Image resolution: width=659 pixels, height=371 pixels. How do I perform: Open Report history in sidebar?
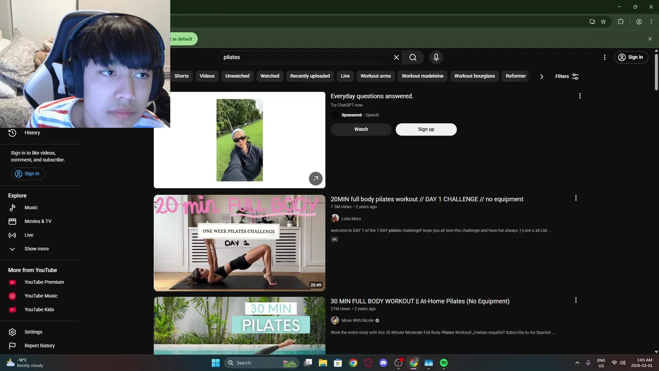(x=40, y=346)
